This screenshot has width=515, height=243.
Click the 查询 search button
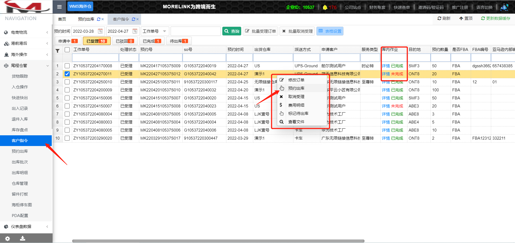coord(232,31)
